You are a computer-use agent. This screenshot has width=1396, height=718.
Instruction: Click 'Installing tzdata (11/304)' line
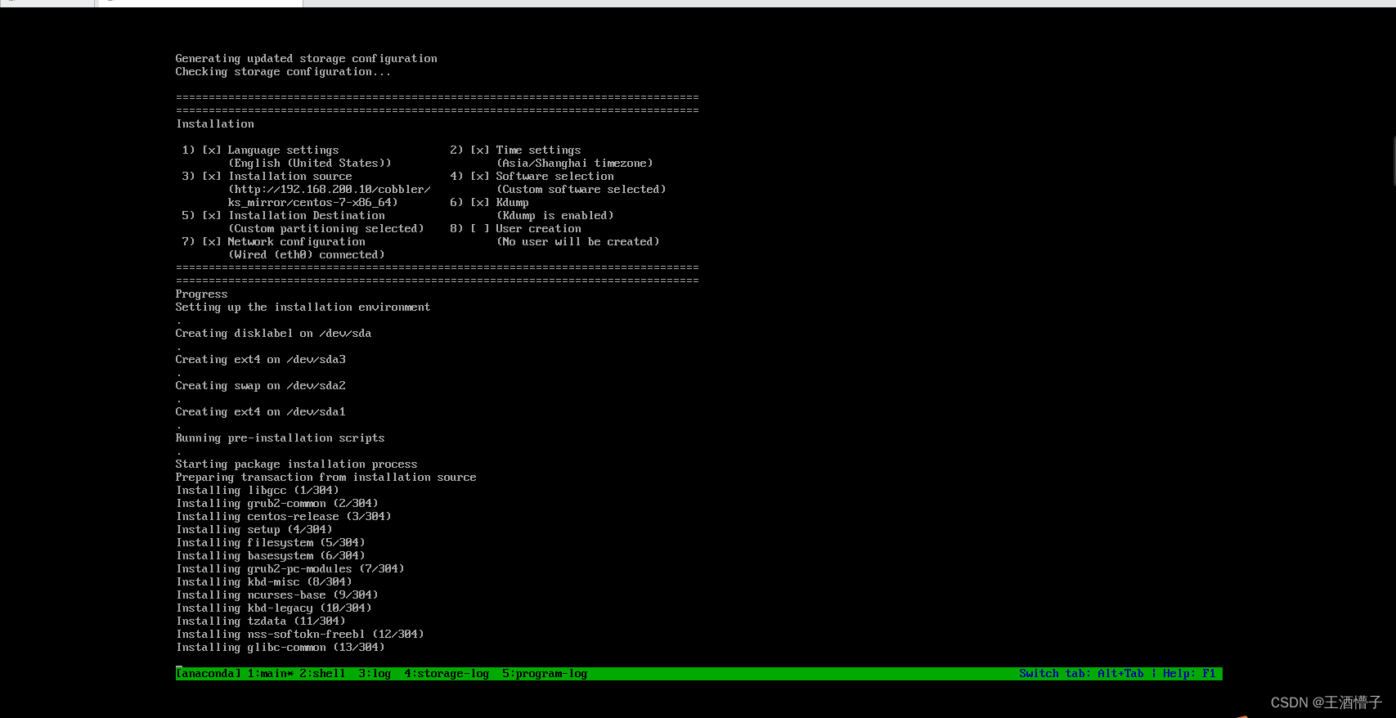tap(261, 622)
